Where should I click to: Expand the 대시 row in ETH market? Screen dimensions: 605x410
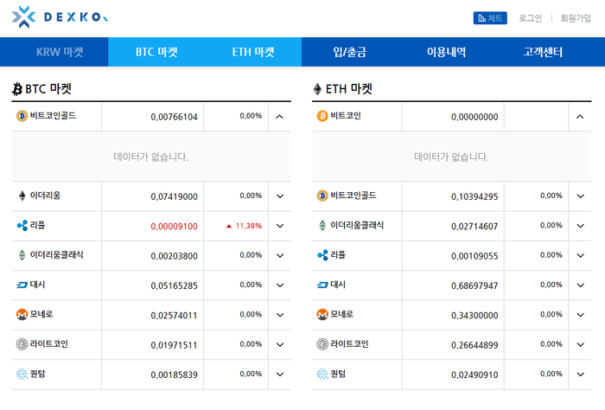pyautogui.click(x=580, y=285)
